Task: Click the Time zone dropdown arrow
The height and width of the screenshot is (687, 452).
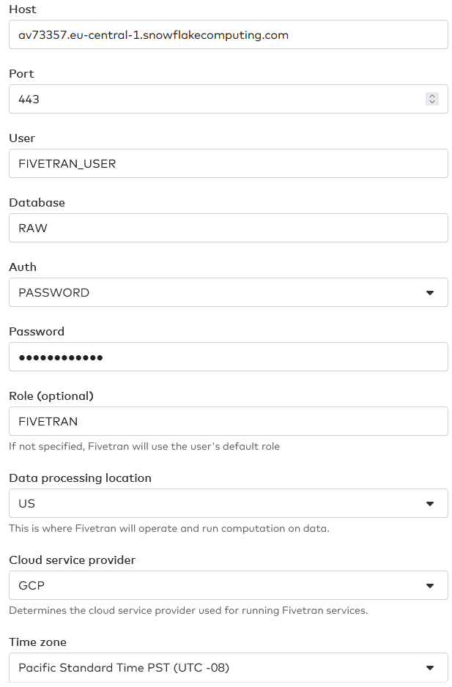Action: tap(431, 667)
